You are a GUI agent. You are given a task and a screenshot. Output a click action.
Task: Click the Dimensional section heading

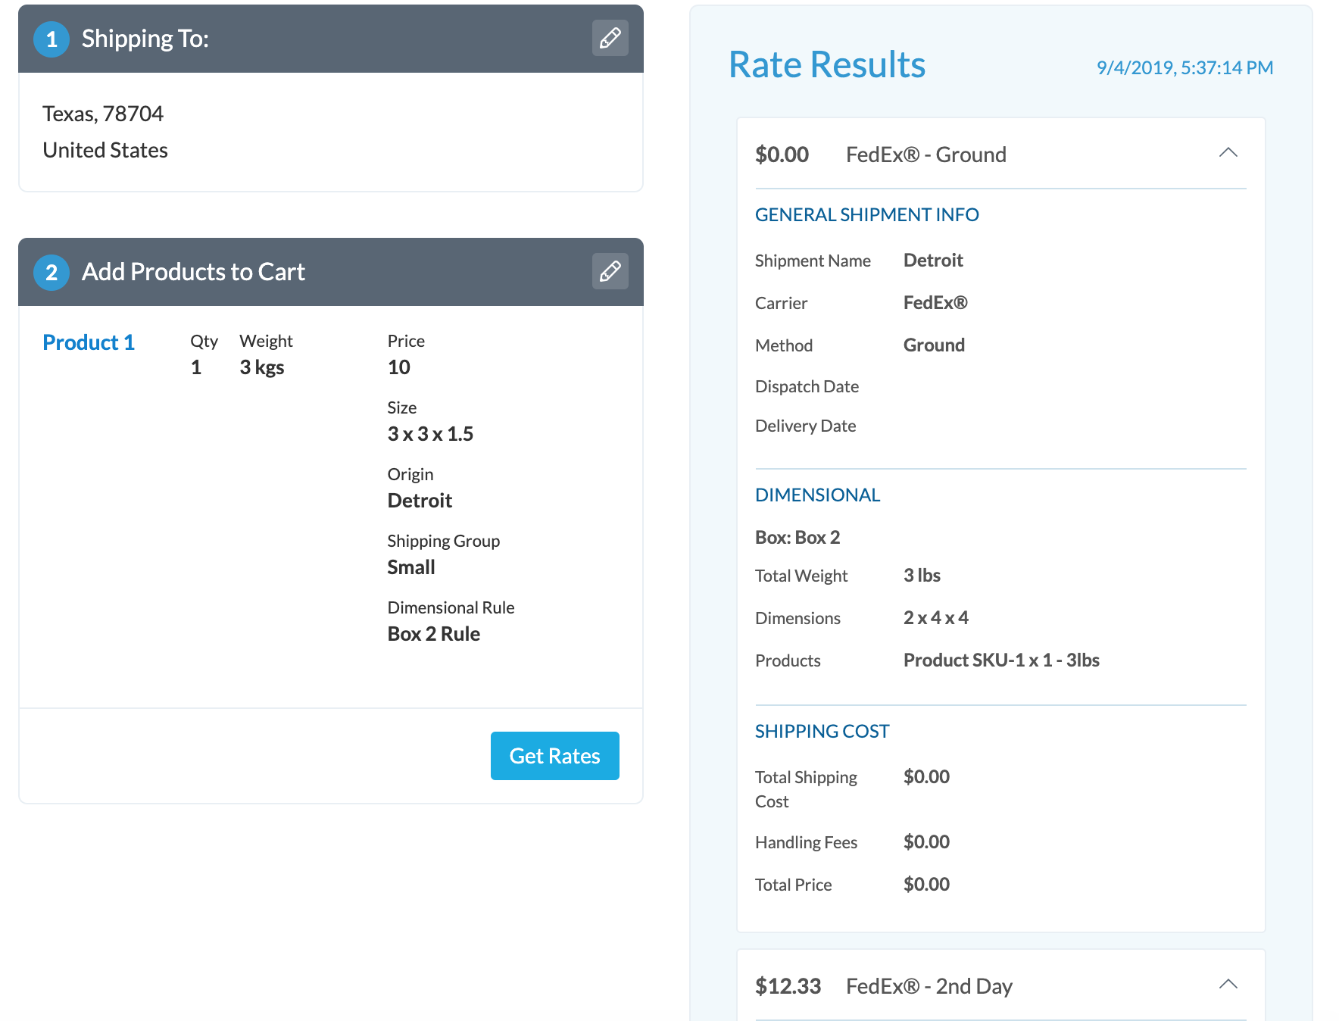[x=817, y=495]
